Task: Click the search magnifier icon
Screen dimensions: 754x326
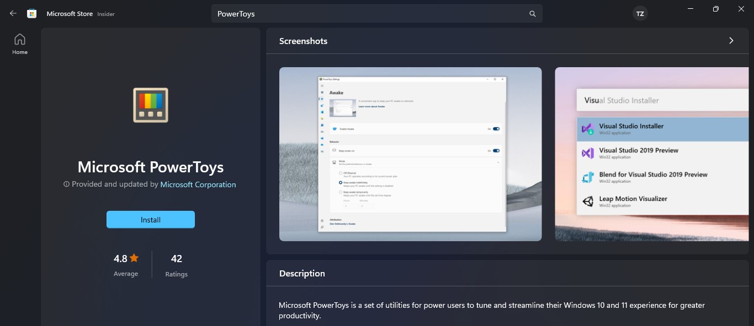Action: pyautogui.click(x=532, y=13)
